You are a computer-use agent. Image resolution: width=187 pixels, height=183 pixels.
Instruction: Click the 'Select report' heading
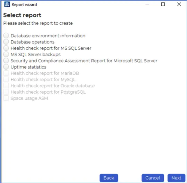22,15
